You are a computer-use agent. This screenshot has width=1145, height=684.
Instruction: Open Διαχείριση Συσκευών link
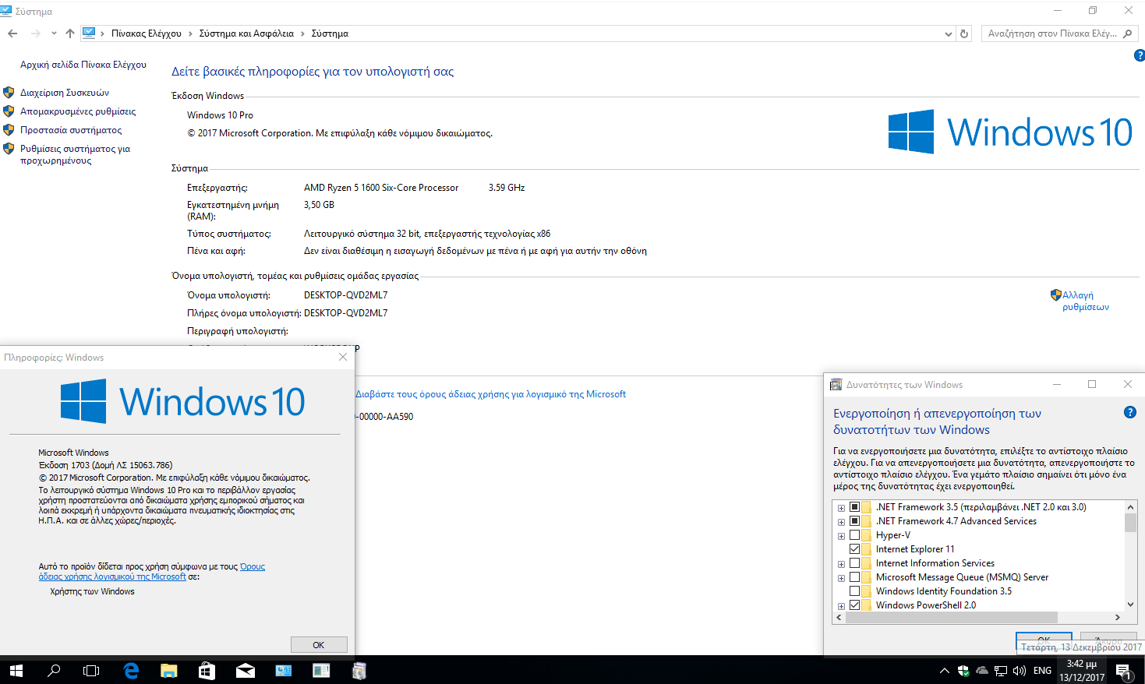pos(65,93)
